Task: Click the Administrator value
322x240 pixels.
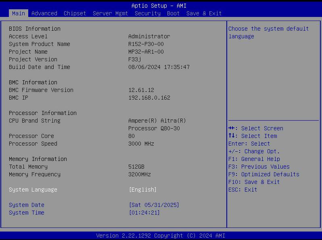Action: point(149,36)
